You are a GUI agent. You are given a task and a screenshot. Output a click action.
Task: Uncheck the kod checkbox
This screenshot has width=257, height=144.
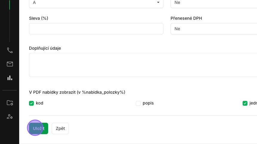[x=31, y=103]
